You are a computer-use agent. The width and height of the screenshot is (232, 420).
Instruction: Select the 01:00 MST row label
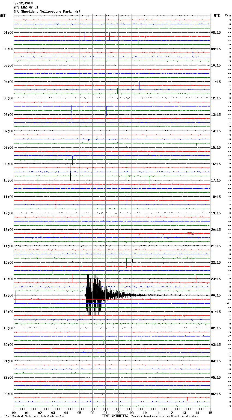point(8,33)
